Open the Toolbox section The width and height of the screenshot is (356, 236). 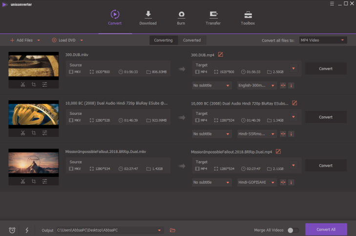pos(248,18)
